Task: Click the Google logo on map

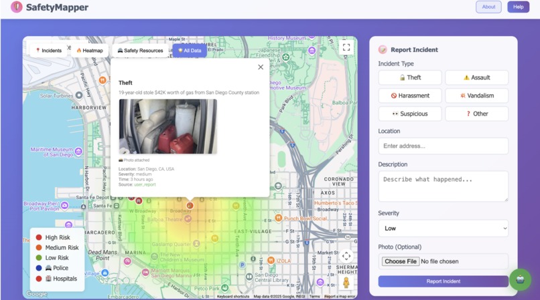Action: (36, 294)
